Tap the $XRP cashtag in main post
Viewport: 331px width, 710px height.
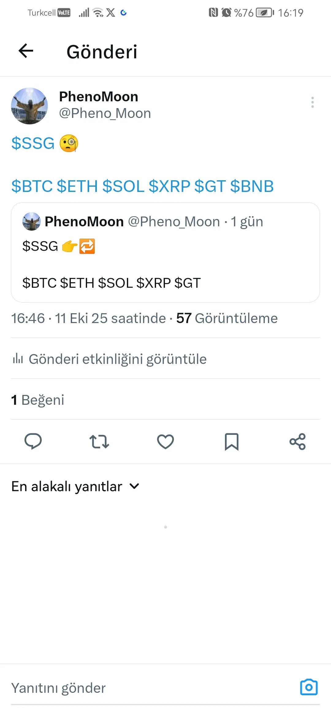tap(169, 186)
